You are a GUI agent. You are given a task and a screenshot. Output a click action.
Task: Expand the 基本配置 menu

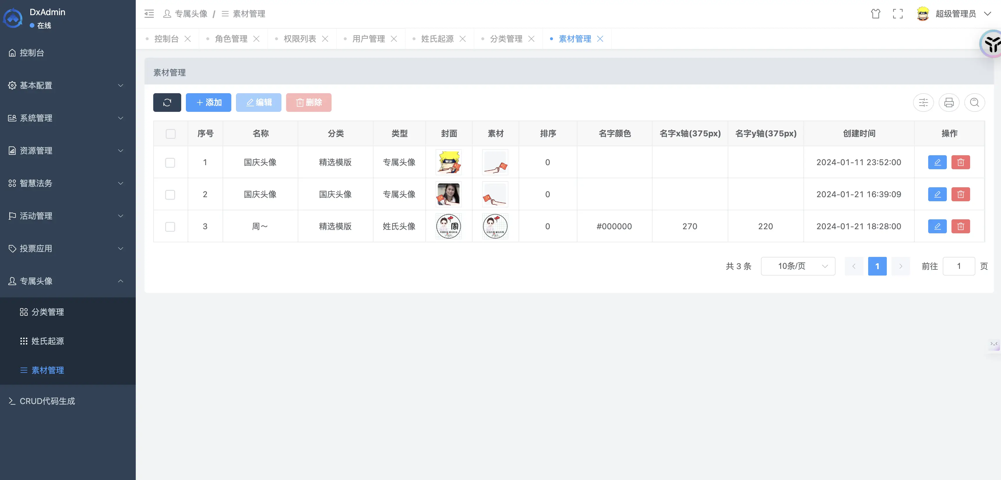[68, 85]
